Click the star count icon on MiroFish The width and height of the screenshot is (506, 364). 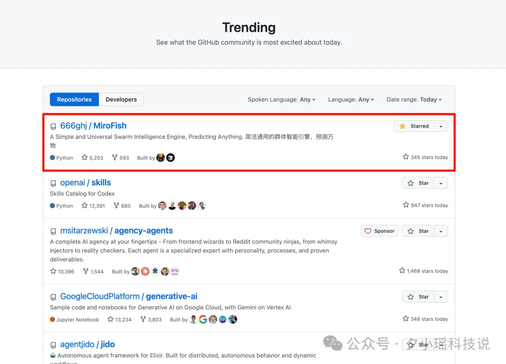84,158
